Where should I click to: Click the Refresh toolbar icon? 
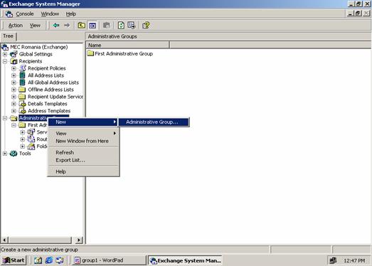[x=121, y=25]
